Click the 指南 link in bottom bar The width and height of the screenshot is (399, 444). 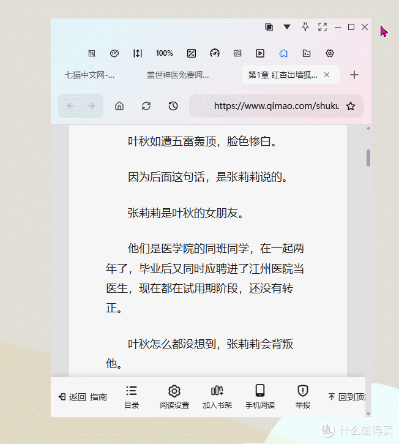98,397
